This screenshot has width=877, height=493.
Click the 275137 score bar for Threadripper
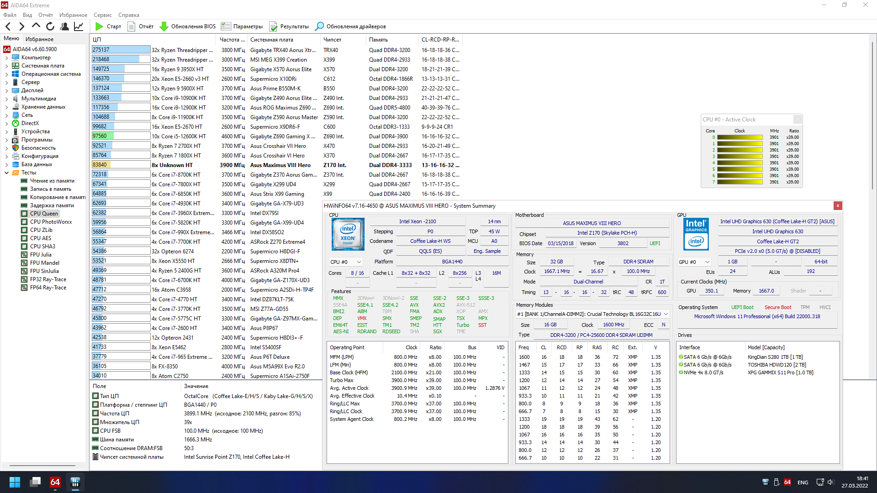click(121, 50)
